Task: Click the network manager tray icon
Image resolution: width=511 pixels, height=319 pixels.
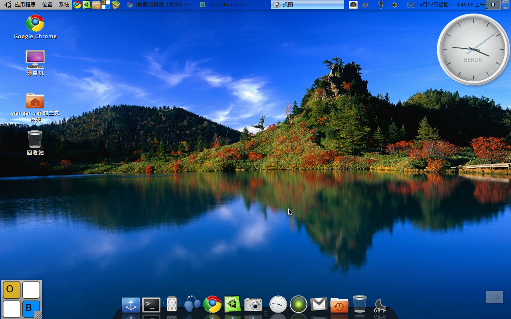Action: (353, 5)
